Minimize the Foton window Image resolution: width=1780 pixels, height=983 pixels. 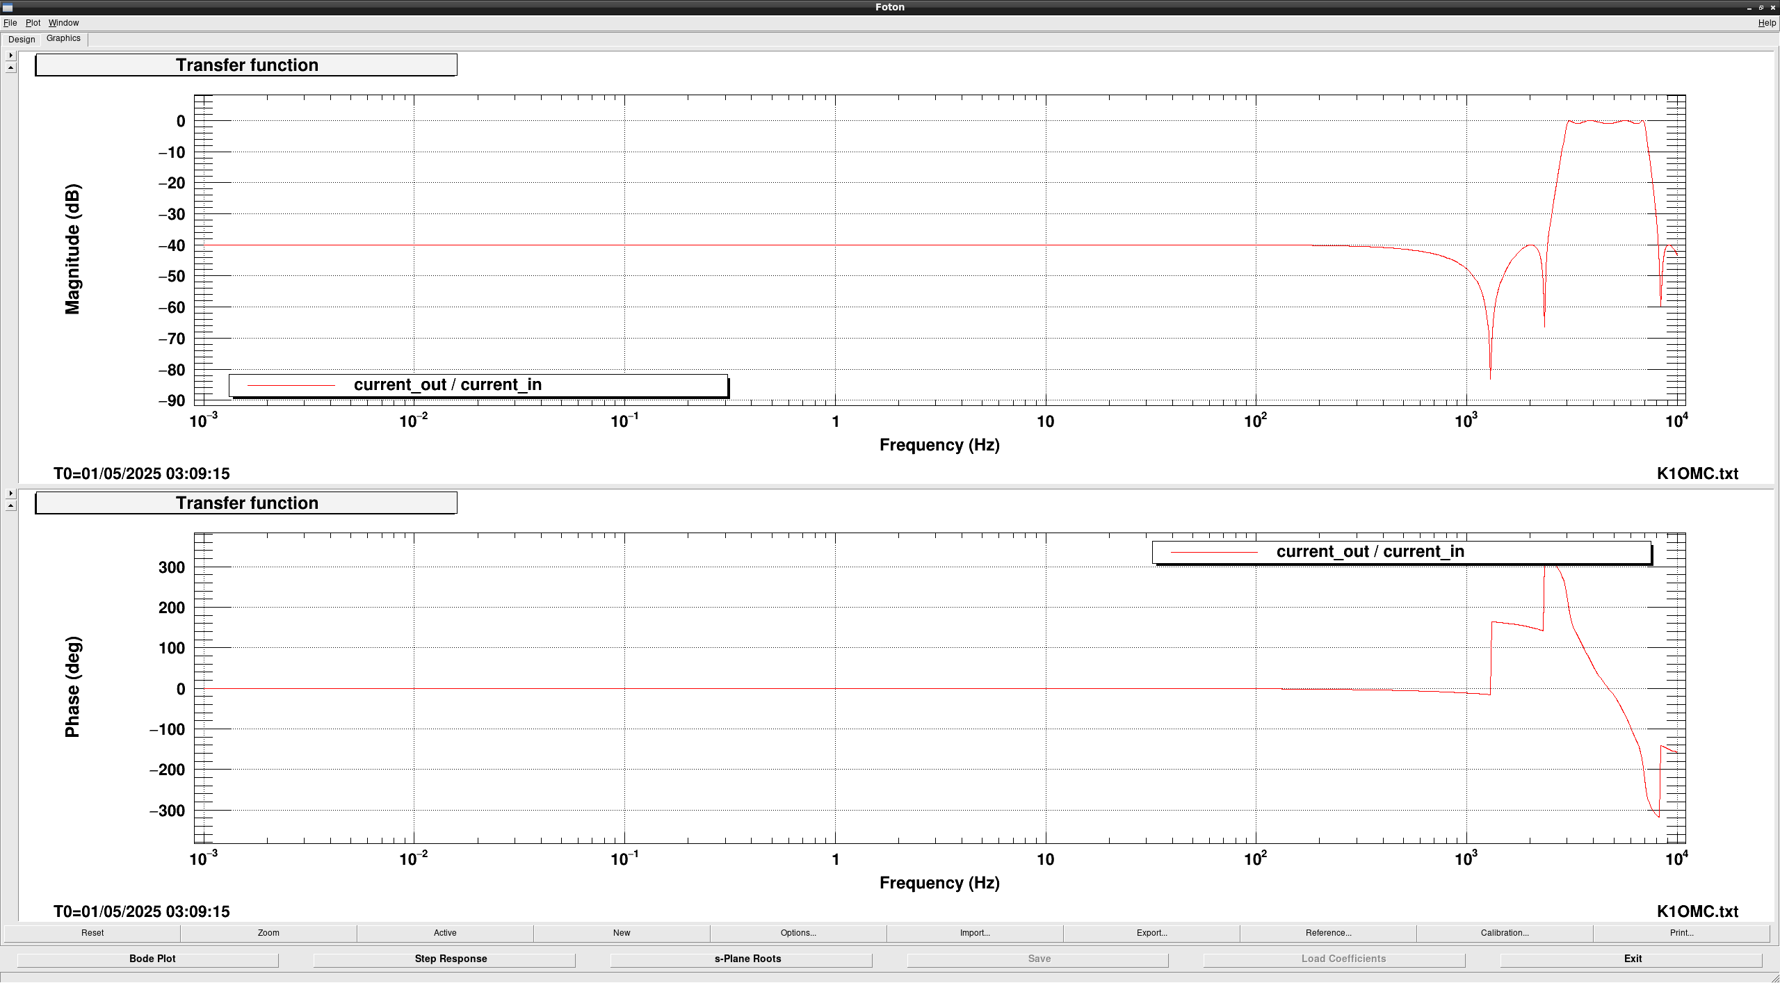click(x=1749, y=8)
